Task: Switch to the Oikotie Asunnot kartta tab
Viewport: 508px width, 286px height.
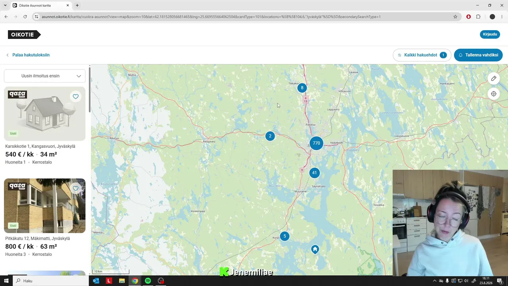Action: 41,6
